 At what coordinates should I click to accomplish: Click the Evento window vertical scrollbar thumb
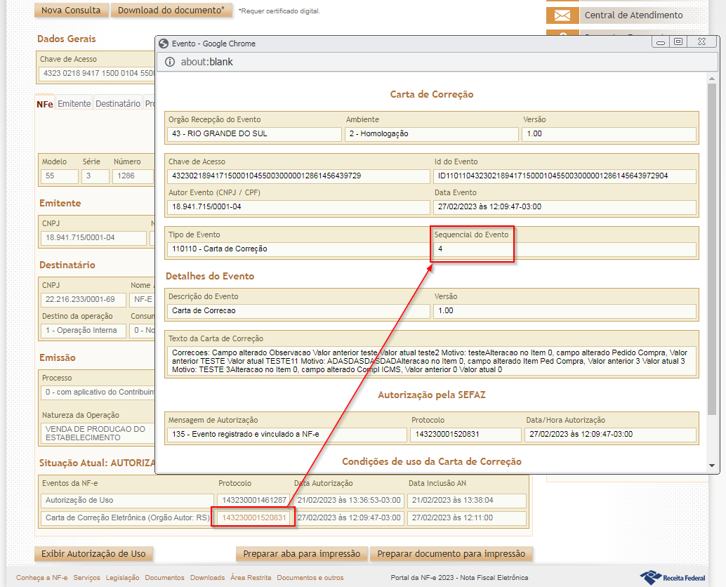(712, 249)
